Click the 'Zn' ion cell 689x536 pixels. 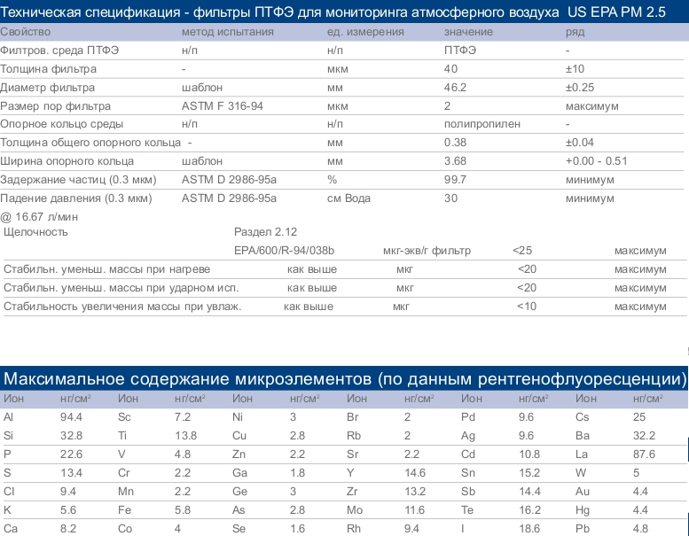point(239,454)
